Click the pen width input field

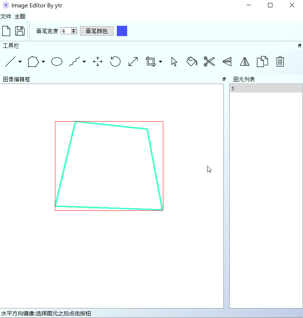click(66, 31)
